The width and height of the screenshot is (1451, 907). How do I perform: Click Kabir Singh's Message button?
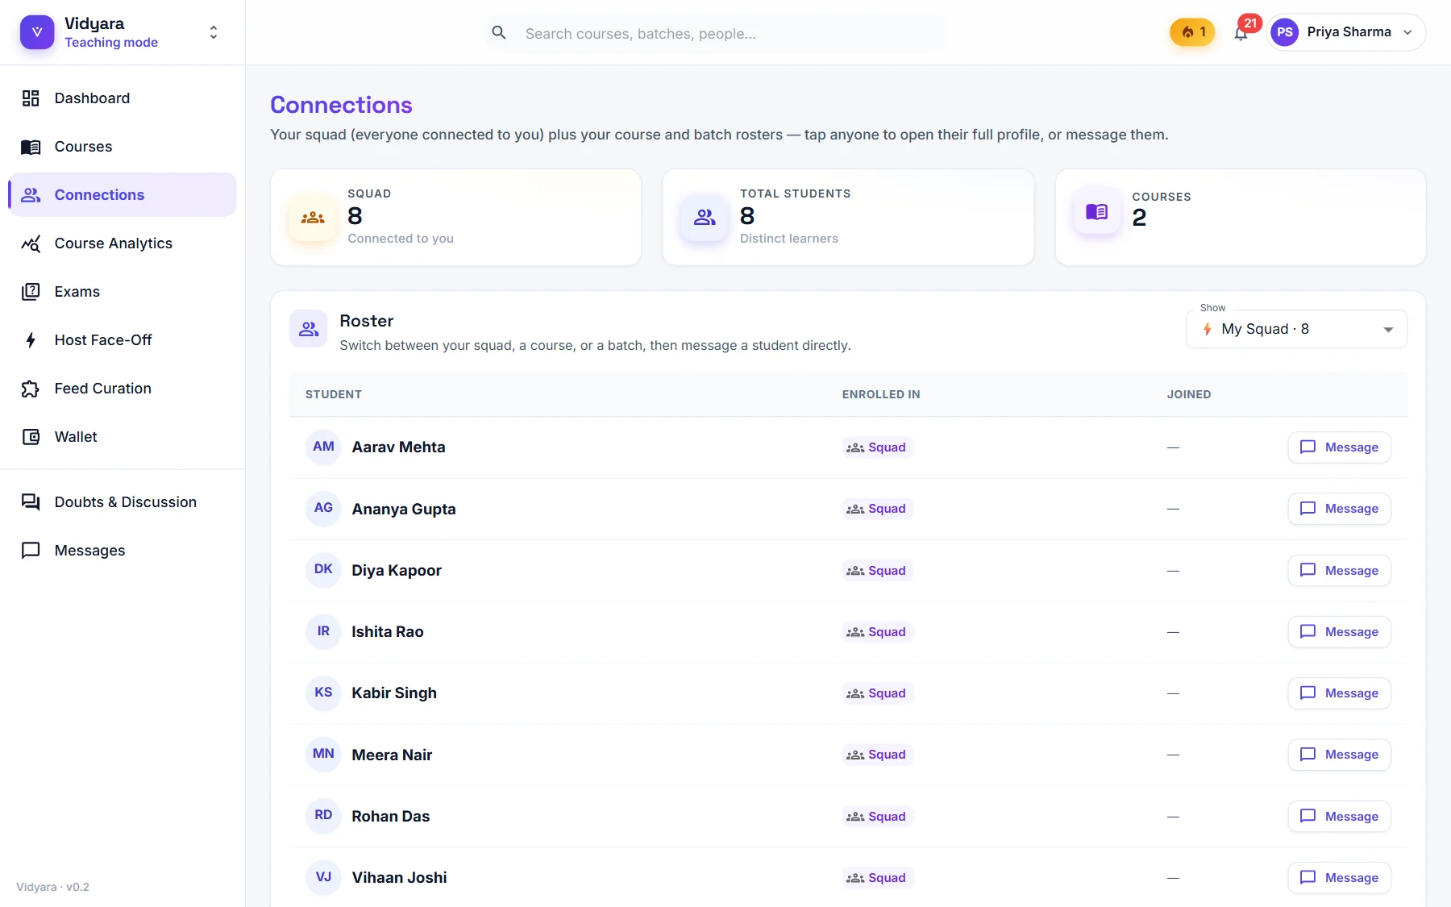[x=1339, y=693]
